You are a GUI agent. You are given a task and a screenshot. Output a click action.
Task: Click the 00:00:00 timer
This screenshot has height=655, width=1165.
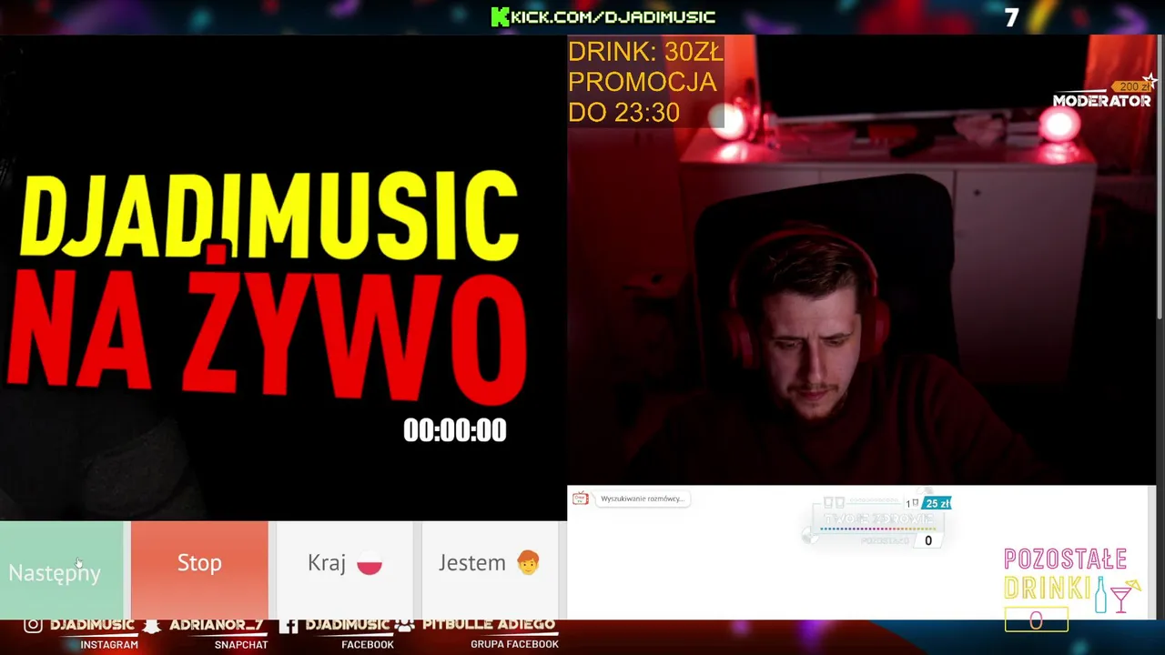[455, 430]
